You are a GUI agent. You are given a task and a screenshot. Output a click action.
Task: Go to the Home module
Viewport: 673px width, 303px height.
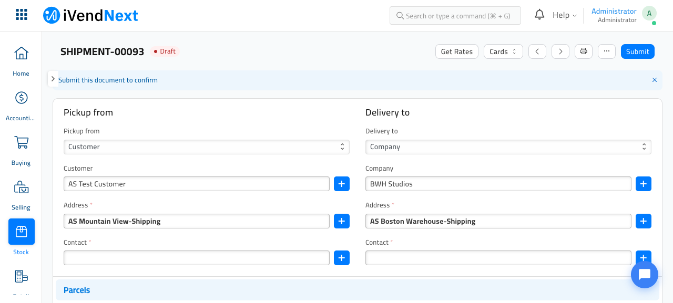[21, 61]
